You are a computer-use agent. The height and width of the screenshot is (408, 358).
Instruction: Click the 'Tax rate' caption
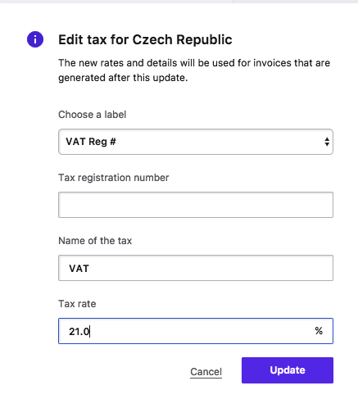pos(77,304)
